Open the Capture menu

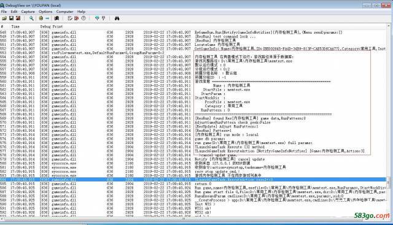click(x=28, y=12)
